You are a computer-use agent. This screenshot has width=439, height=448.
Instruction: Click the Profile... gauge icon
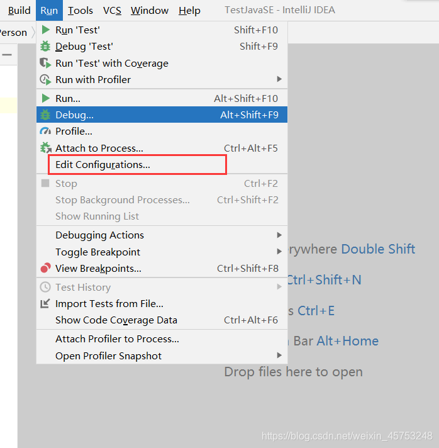[45, 131]
